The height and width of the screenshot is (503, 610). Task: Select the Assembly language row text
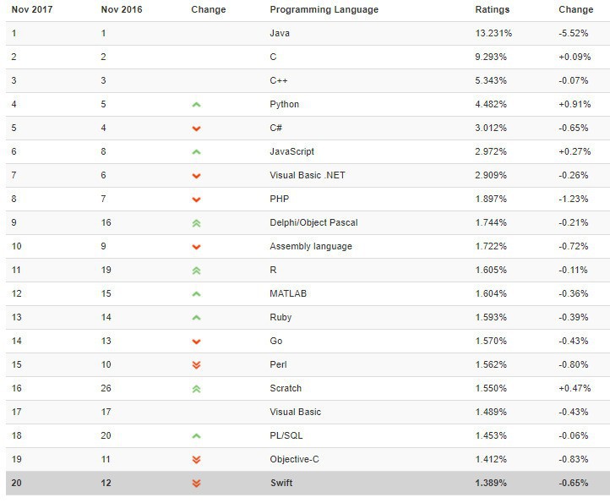tap(311, 247)
